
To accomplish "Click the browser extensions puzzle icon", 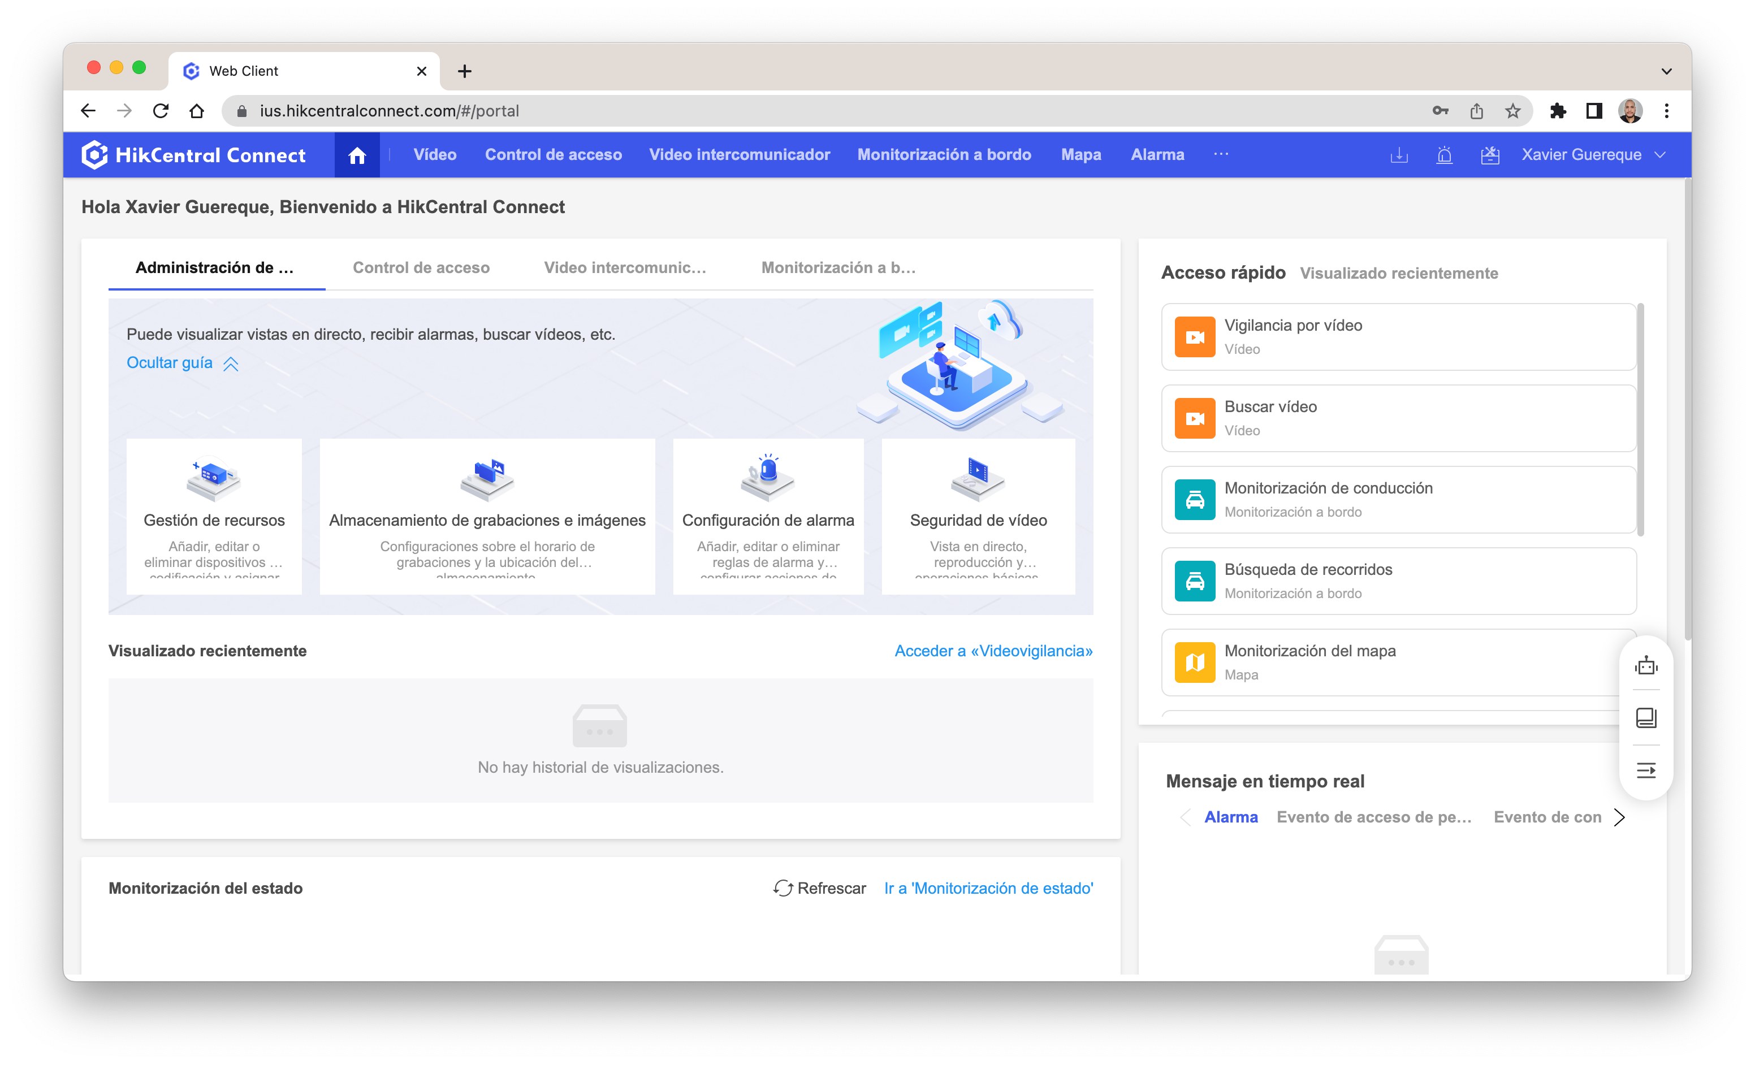I will point(1558,111).
